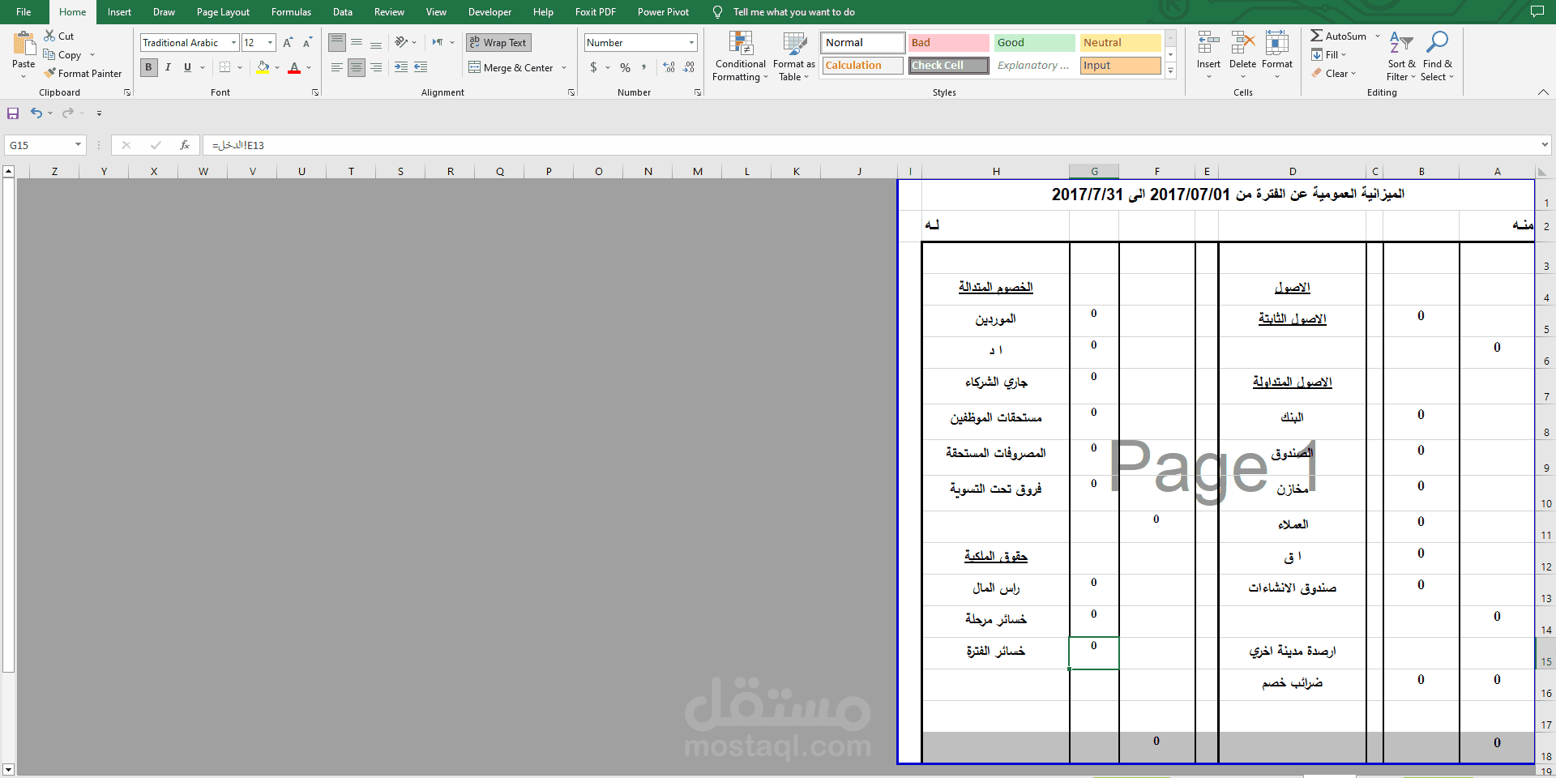Click the Check Cell style

pyautogui.click(x=947, y=65)
